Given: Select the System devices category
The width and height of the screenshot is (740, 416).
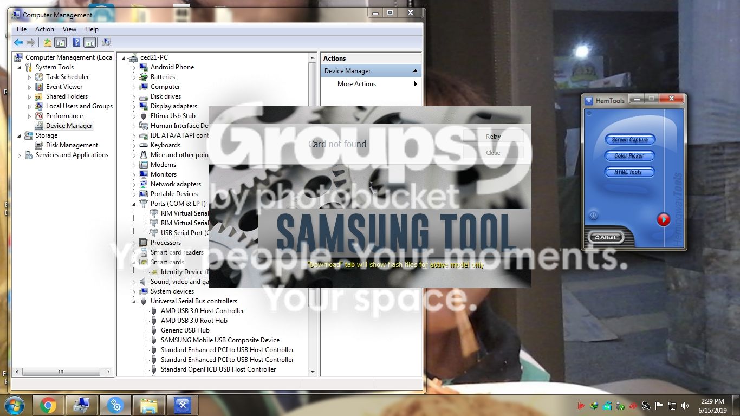Looking at the screenshot, I should click(x=172, y=291).
